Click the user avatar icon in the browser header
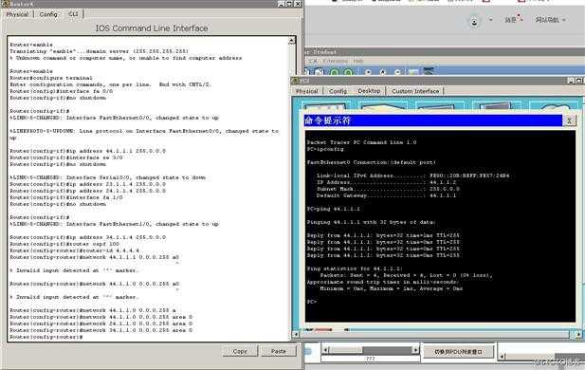The image size is (585, 370). tap(474, 21)
